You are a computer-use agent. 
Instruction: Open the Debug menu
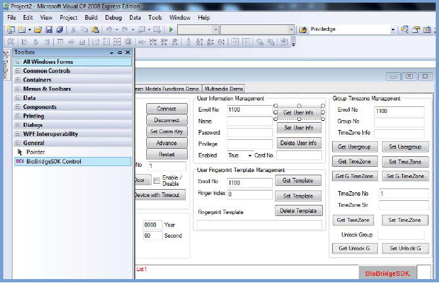114,17
